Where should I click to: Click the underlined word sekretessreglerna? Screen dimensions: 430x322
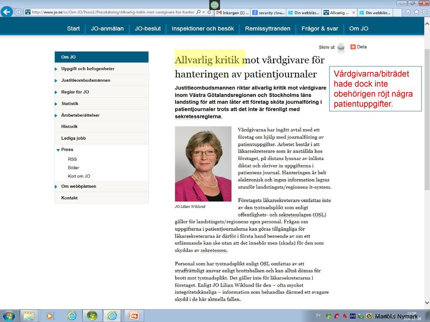(x=198, y=116)
